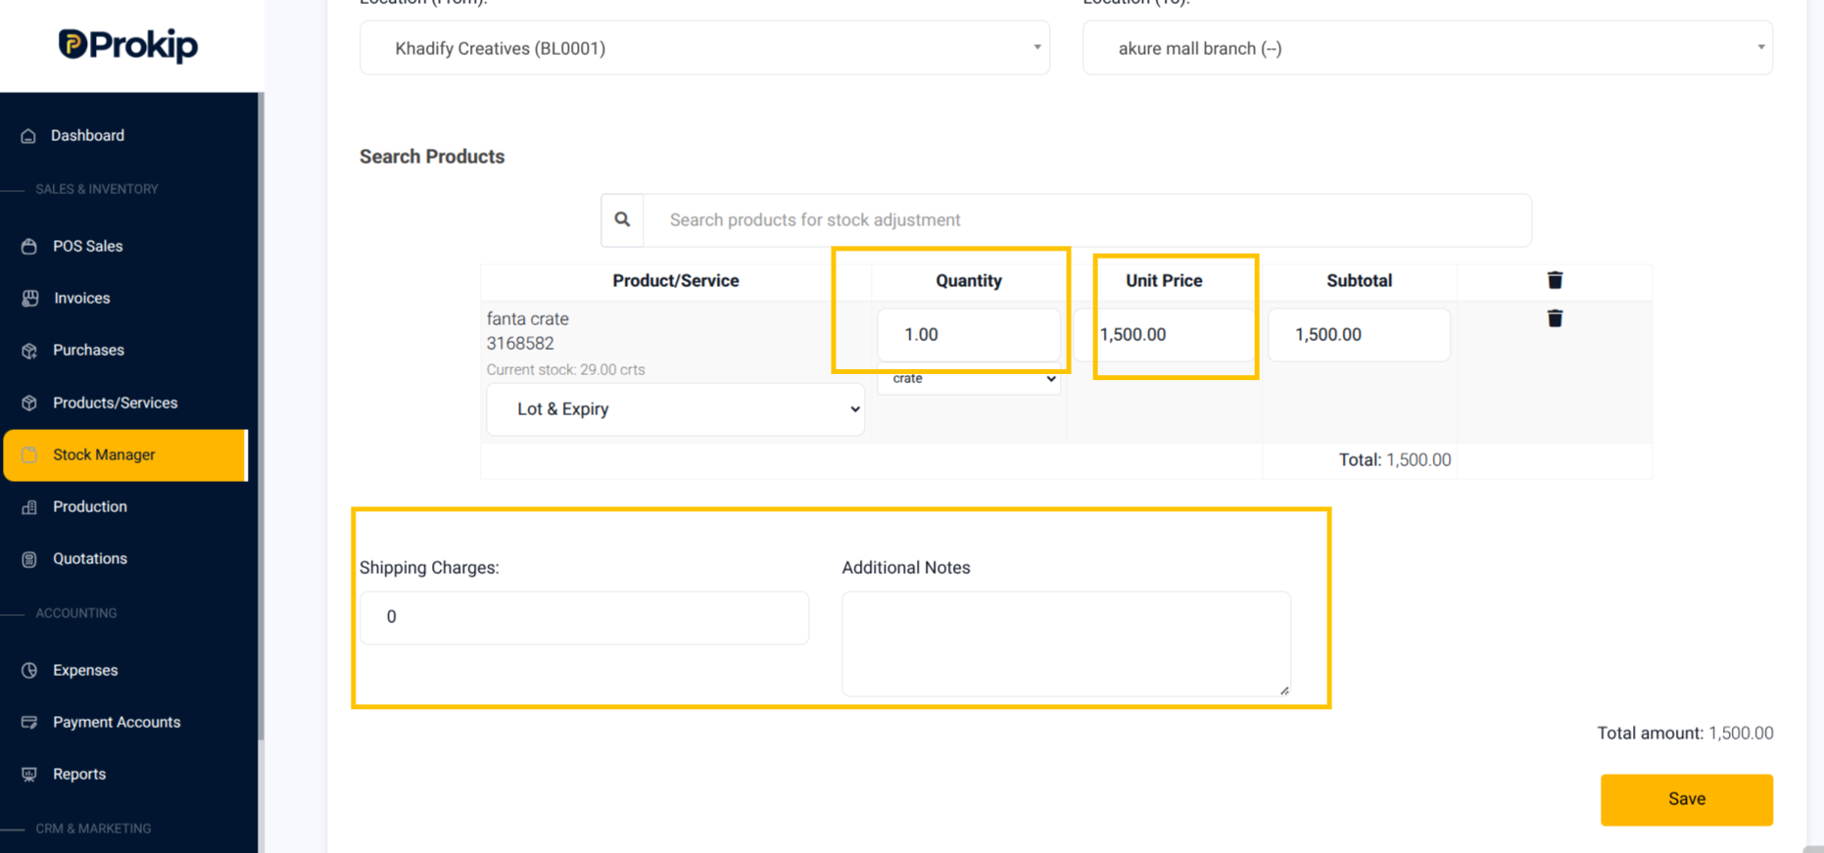The height and width of the screenshot is (853, 1824).
Task: Click the Quantity input 1.00
Action: (x=968, y=335)
